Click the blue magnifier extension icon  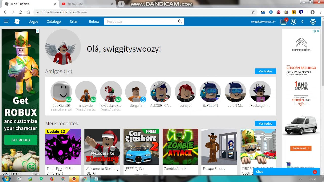point(271,12)
